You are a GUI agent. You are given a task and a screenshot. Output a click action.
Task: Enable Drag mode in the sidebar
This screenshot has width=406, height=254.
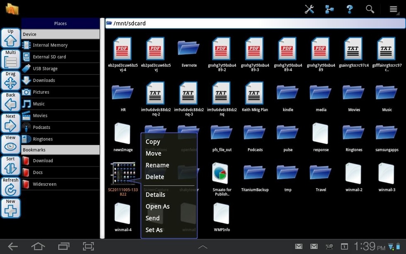point(10,81)
